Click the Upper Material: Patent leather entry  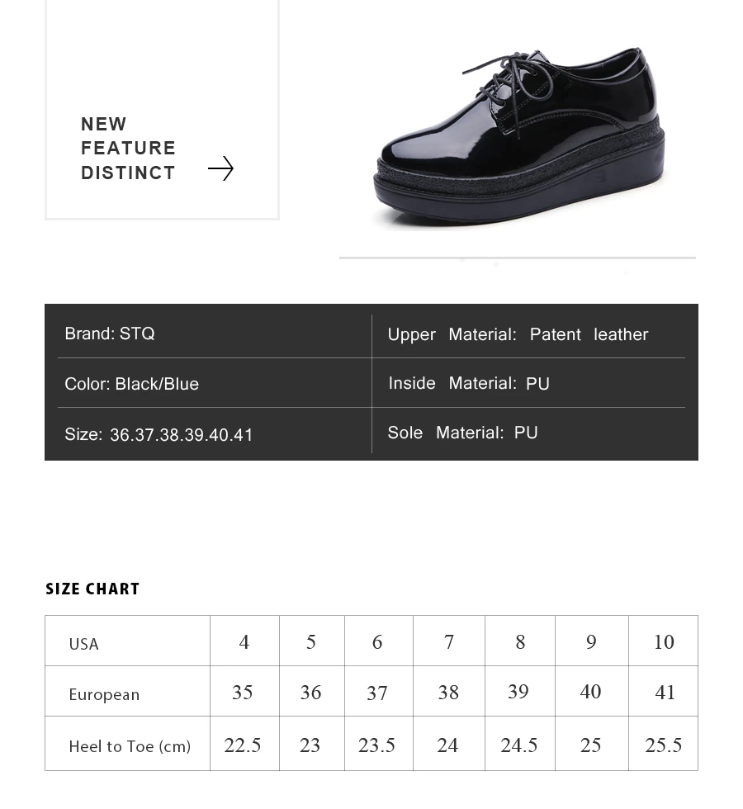click(518, 334)
